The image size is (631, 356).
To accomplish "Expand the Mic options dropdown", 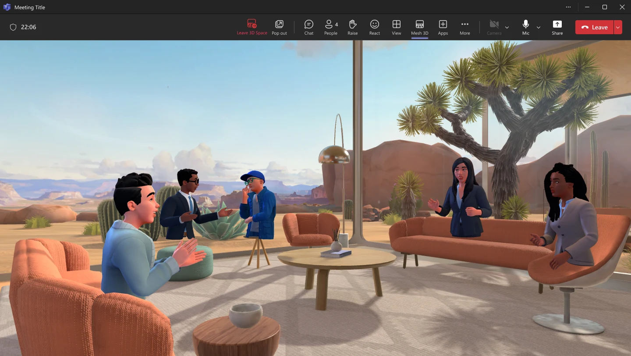I will pyautogui.click(x=539, y=27).
